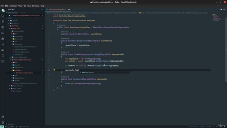Open the Explorer view in activity bar
The height and width of the screenshot is (128, 227).
3,10
